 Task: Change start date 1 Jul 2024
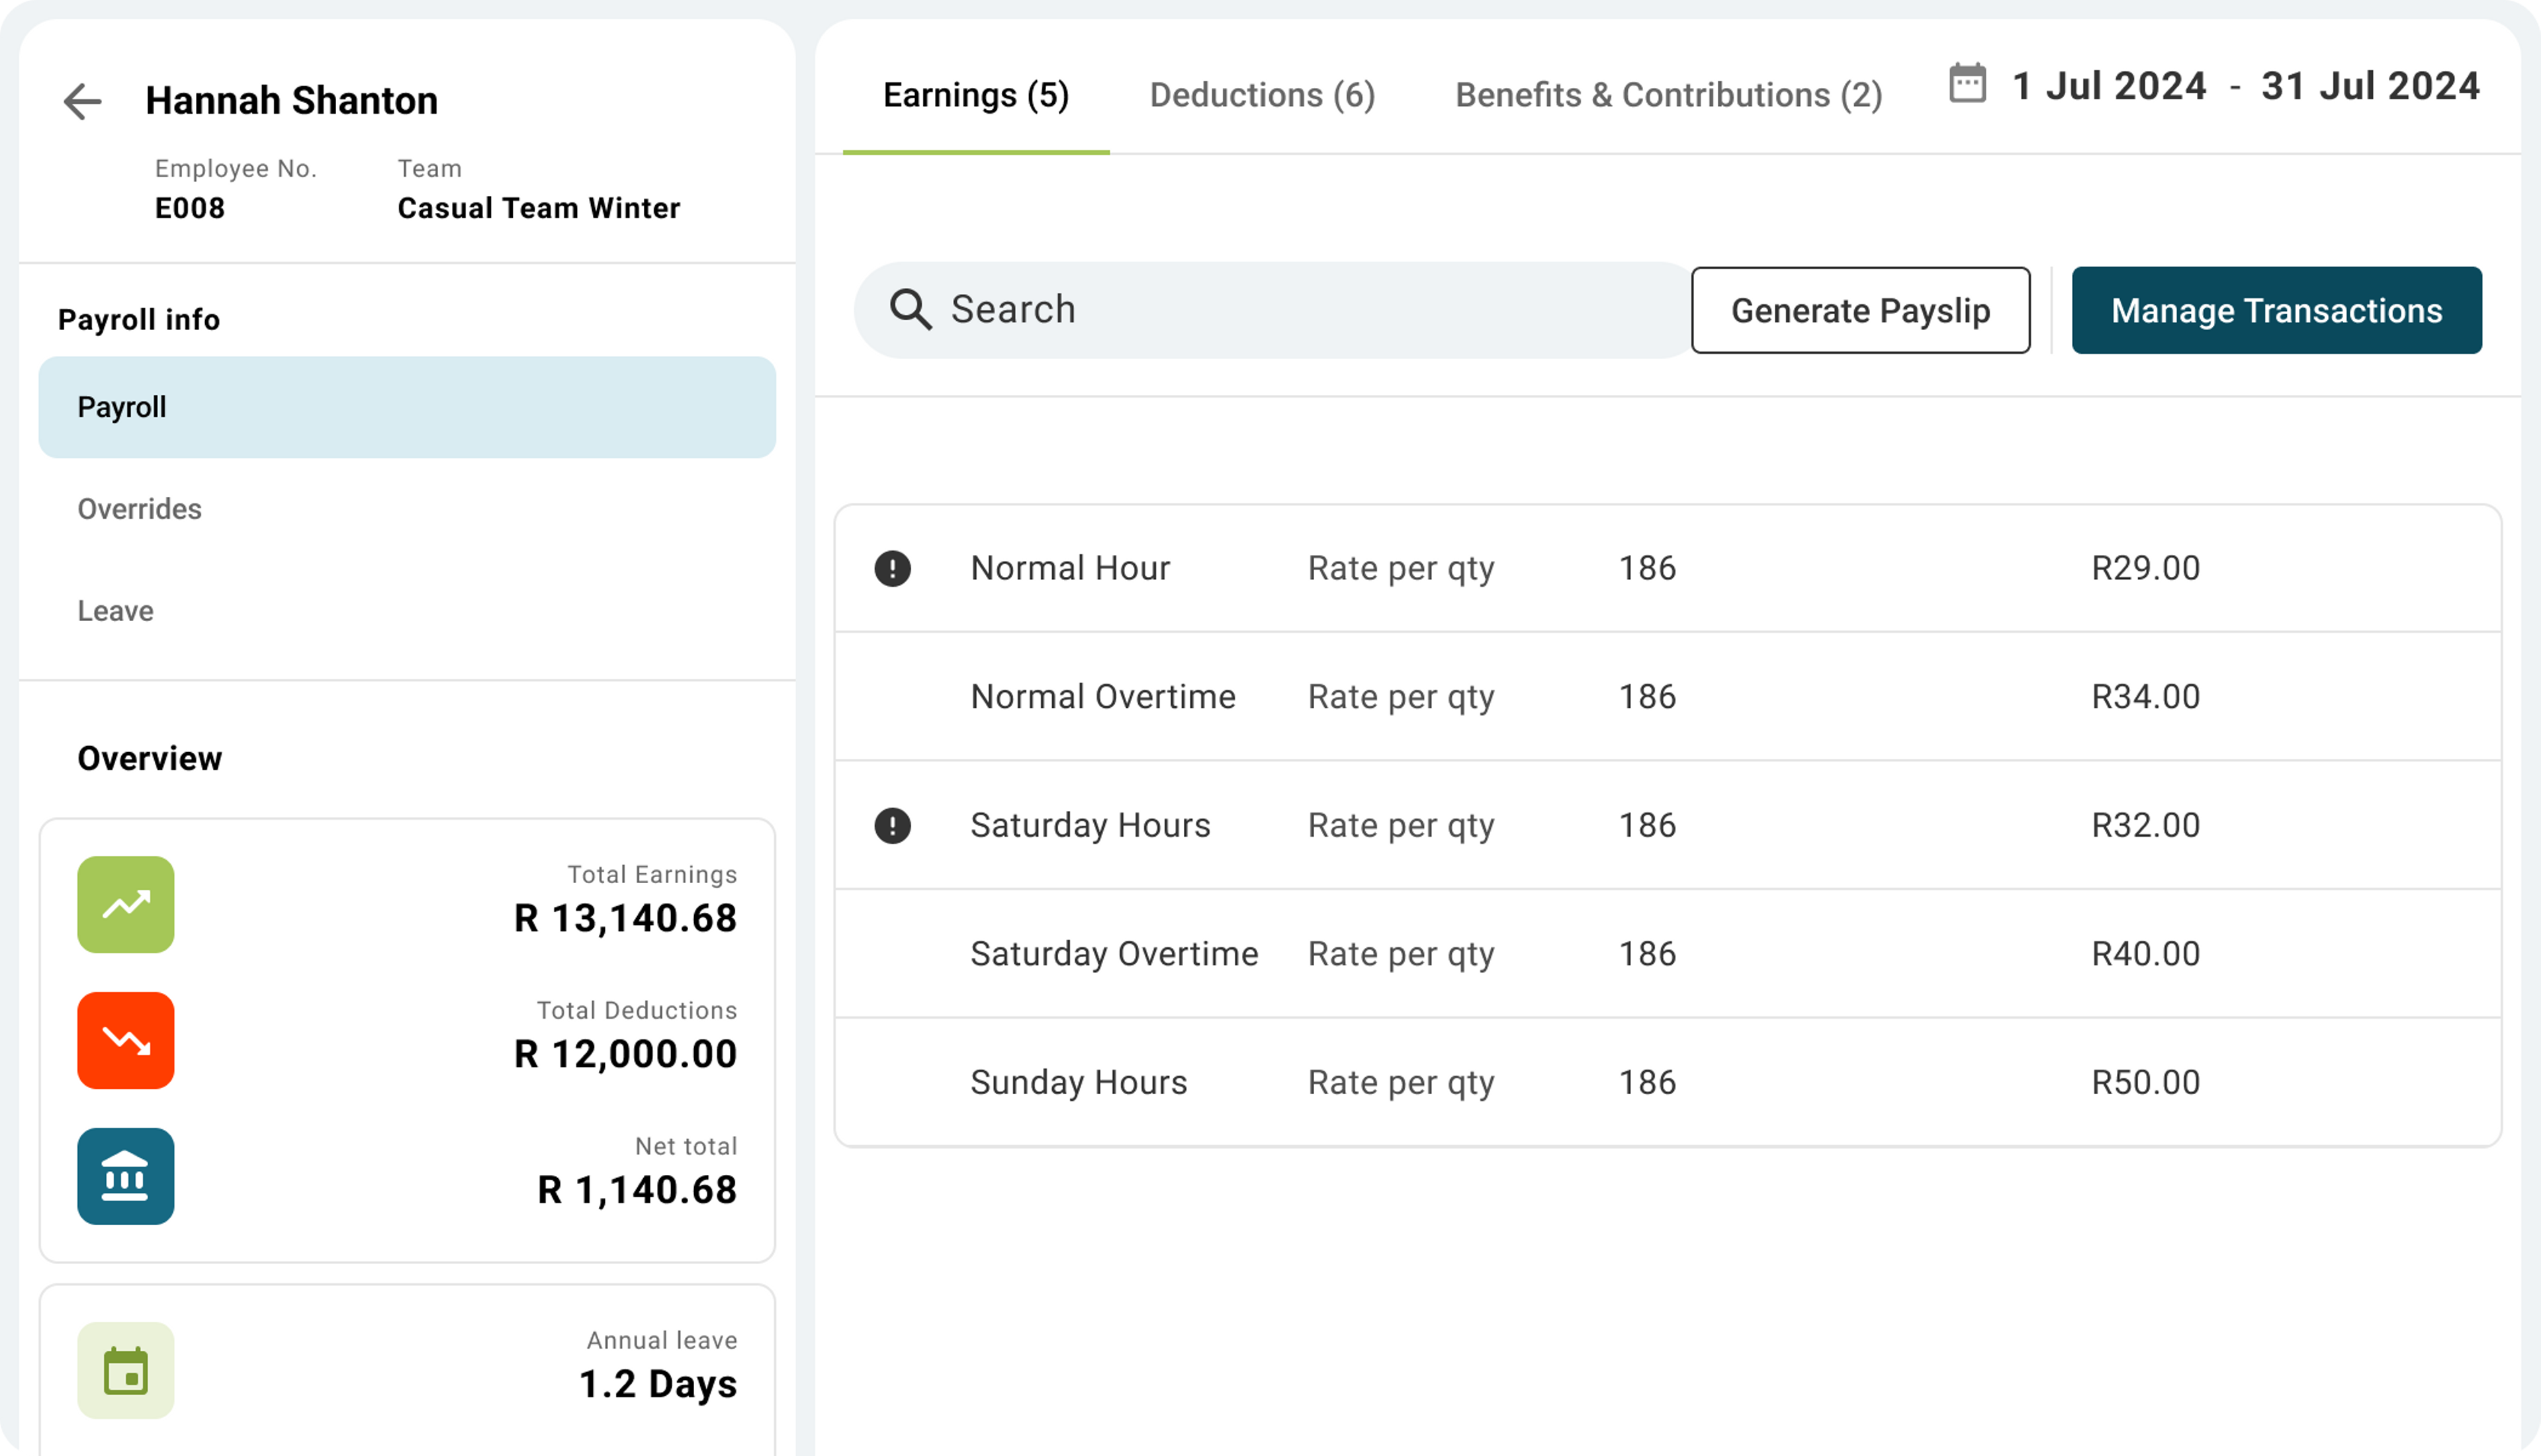coord(2109,86)
